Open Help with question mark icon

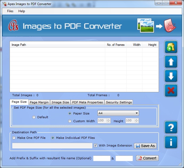tap(171, 127)
